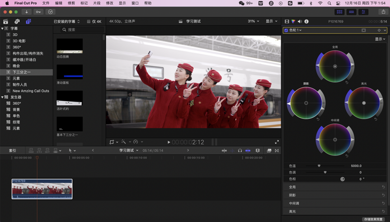Open the keyword editor key icon
This screenshot has height=222, width=390.
point(38,12)
